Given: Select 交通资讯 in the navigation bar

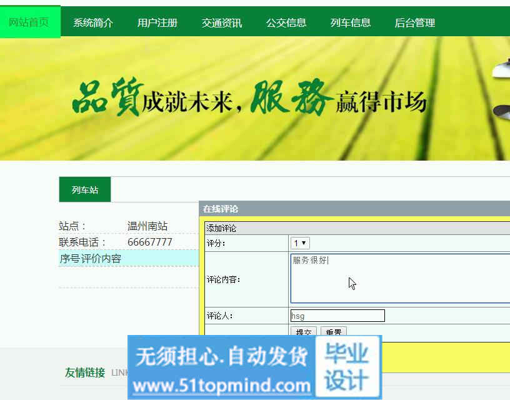Looking at the screenshot, I should [x=222, y=23].
